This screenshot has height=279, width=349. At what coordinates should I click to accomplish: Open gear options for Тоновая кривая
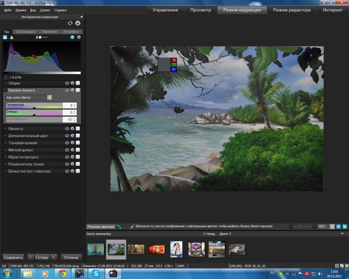(72, 143)
